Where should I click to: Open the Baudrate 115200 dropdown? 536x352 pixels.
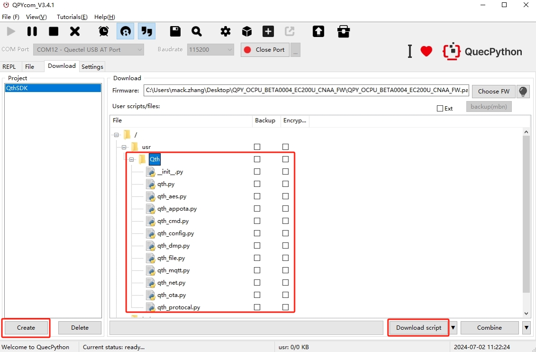coord(211,49)
